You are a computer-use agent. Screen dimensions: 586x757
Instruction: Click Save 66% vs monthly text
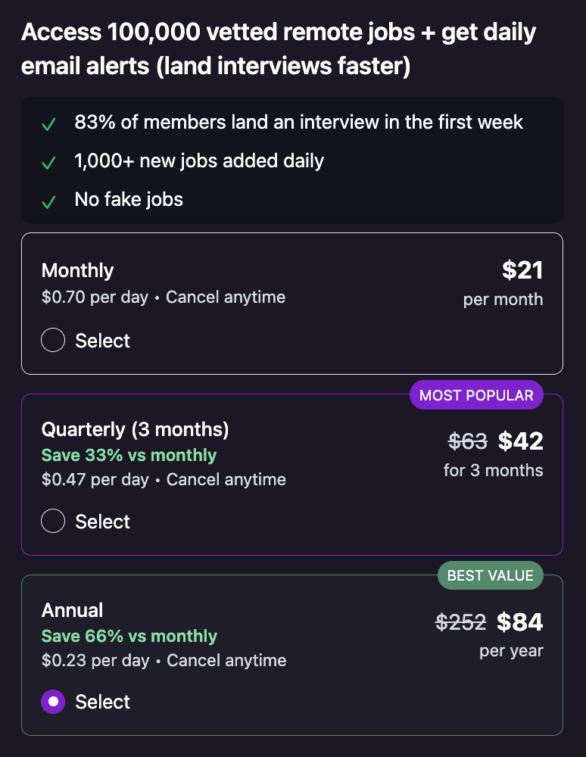tap(129, 636)
